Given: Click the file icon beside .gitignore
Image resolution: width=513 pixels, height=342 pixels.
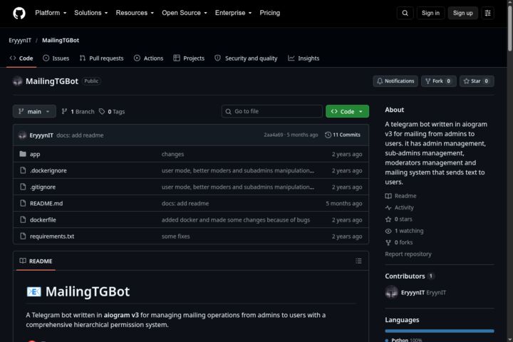Looking at the screenshot, I should (x=23, y=187).
